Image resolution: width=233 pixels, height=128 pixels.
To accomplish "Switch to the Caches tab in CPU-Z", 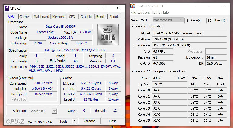I will 25,17.
